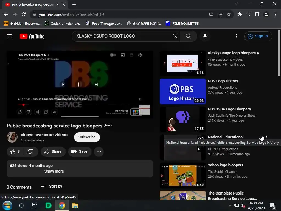Viewport: 281px width, 211px height.
Task: Open PBS 1984 Logo Bloopers thumbnail
Action: click(x=182, y=120)
